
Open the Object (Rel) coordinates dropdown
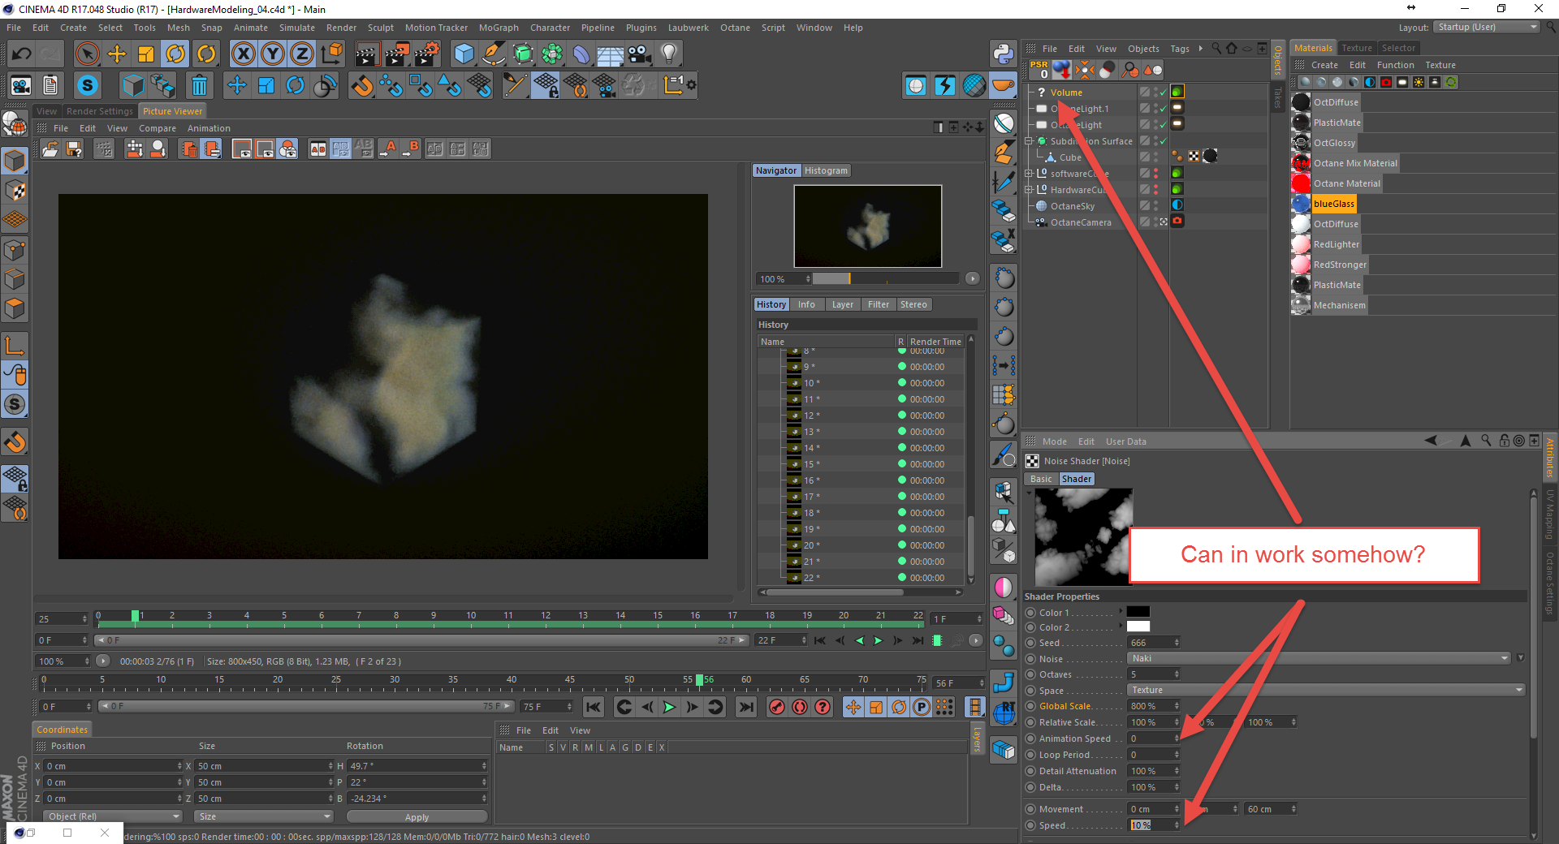click(113, 816)
